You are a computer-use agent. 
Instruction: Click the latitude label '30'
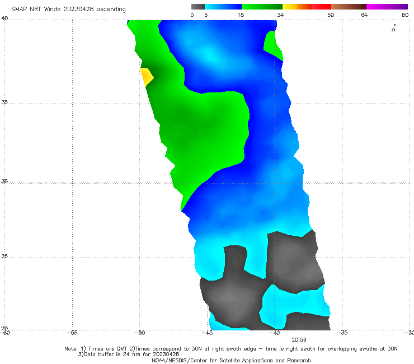coord(4,181)
